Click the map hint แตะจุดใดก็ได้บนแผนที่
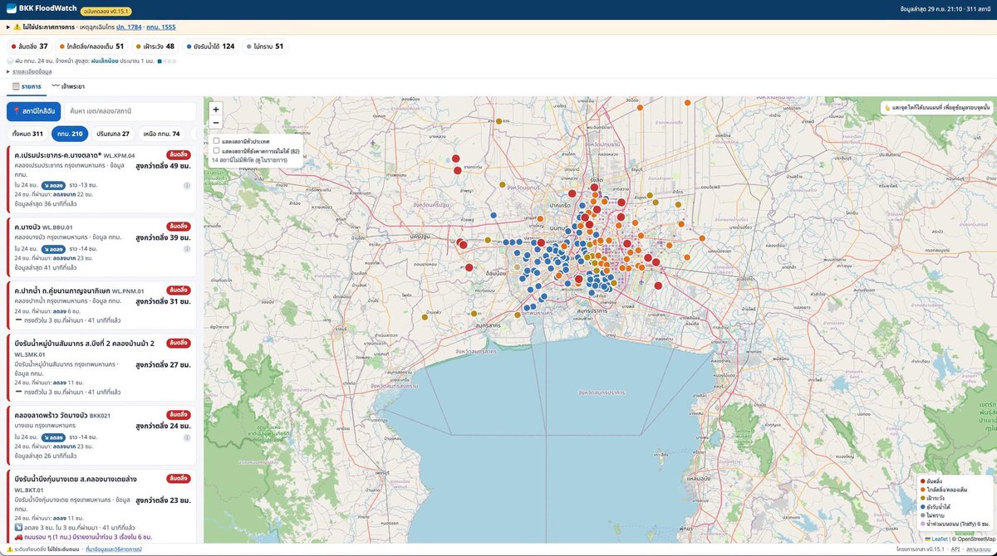 pyautogui.click(x=937, y=108)
